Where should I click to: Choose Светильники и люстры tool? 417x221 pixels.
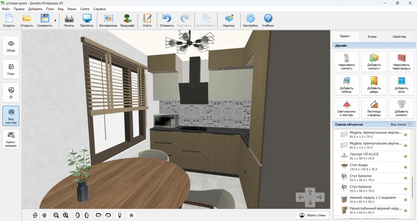click(346, 108)
